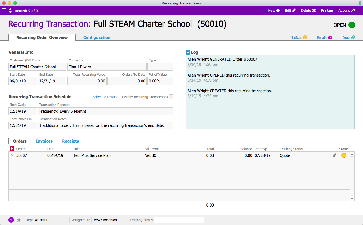363x225 pixels.
Task: Click order number 50007 in Orders list
Action: coord(22,155)
